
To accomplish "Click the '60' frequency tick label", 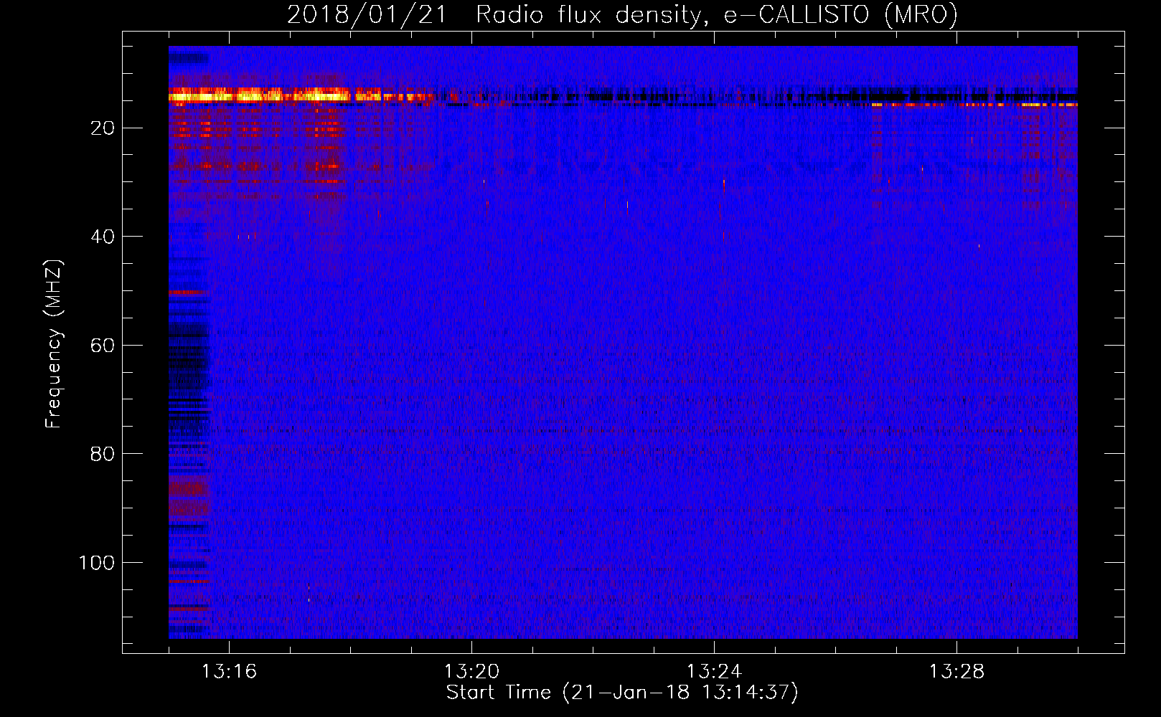I will 103,346.
